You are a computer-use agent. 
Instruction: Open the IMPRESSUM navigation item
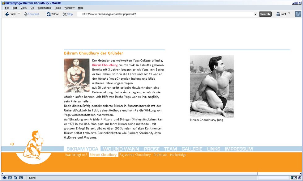(239, 149)
